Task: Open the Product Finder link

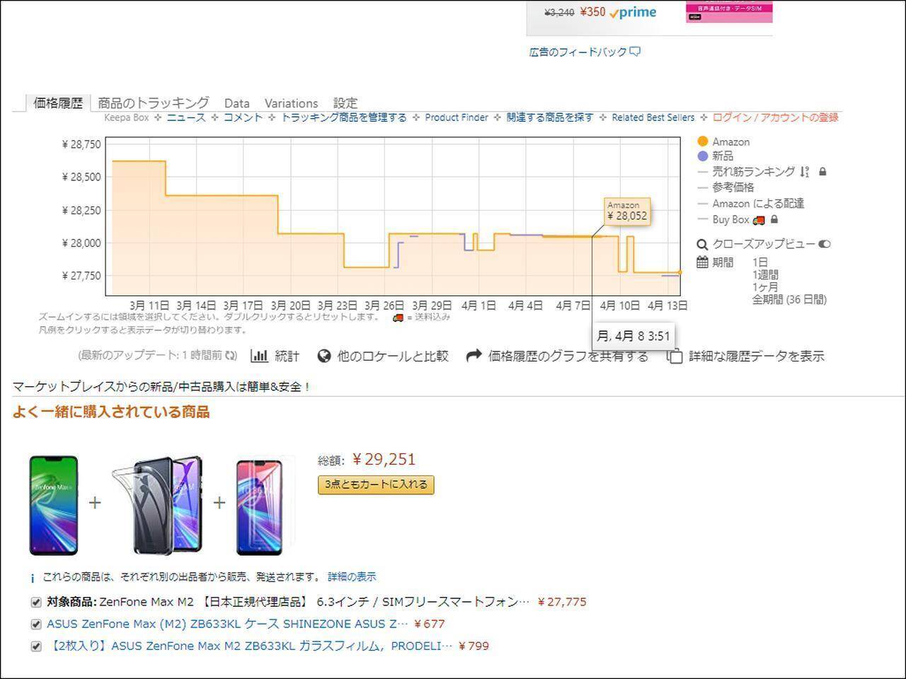Action: tap(457, 117)
